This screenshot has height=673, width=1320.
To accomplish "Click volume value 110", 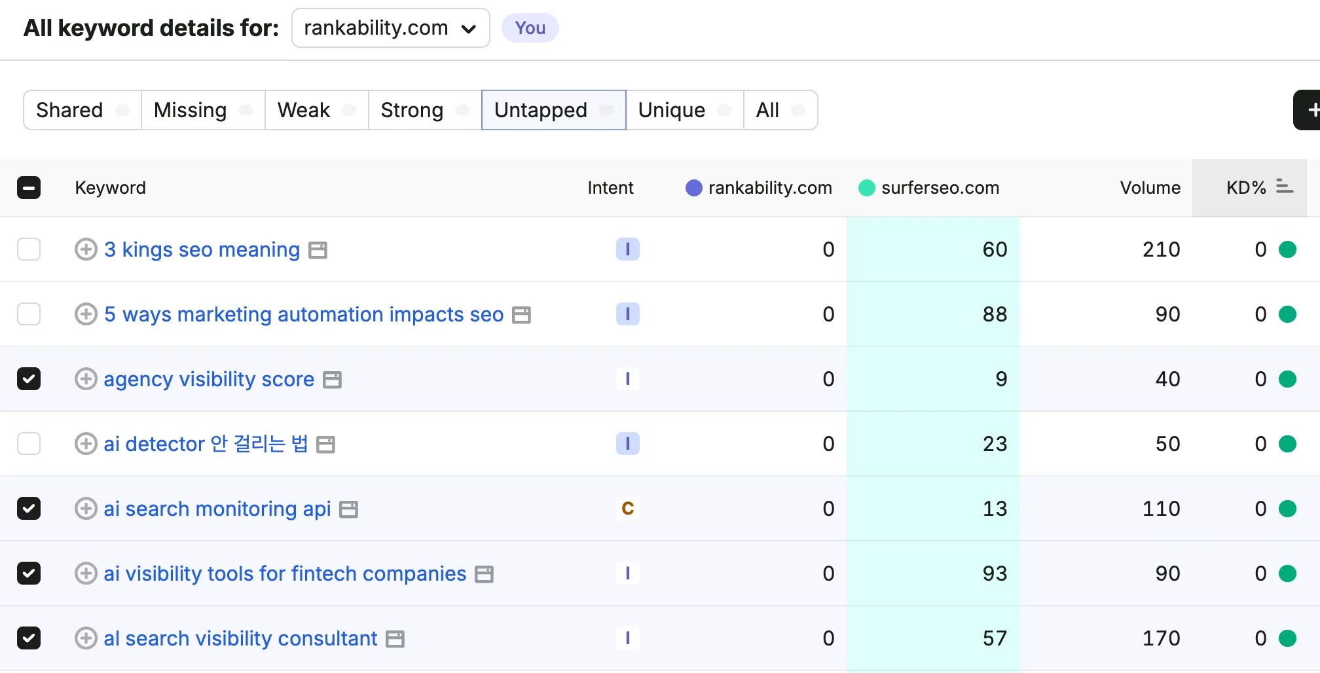I will 1161,509.
